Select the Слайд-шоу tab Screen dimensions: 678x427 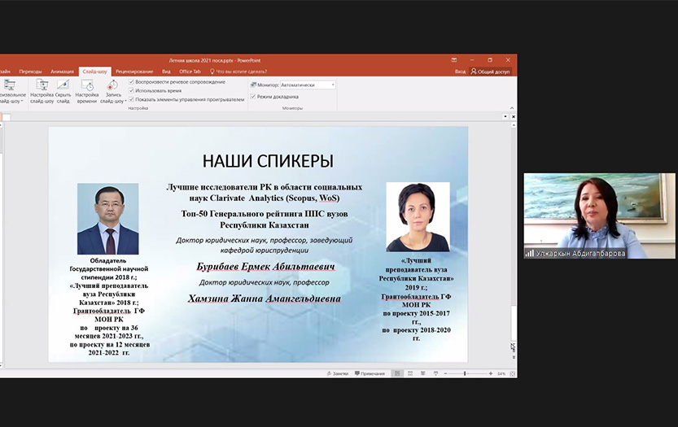coord(94,72)
